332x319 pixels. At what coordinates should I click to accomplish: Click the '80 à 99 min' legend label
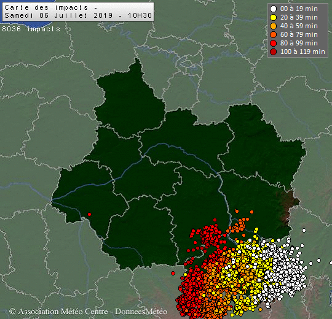pyautogui.click(x=299, y=44)
